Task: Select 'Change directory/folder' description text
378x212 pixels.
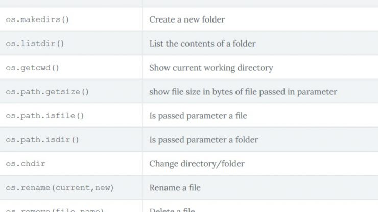Action: 197,164
